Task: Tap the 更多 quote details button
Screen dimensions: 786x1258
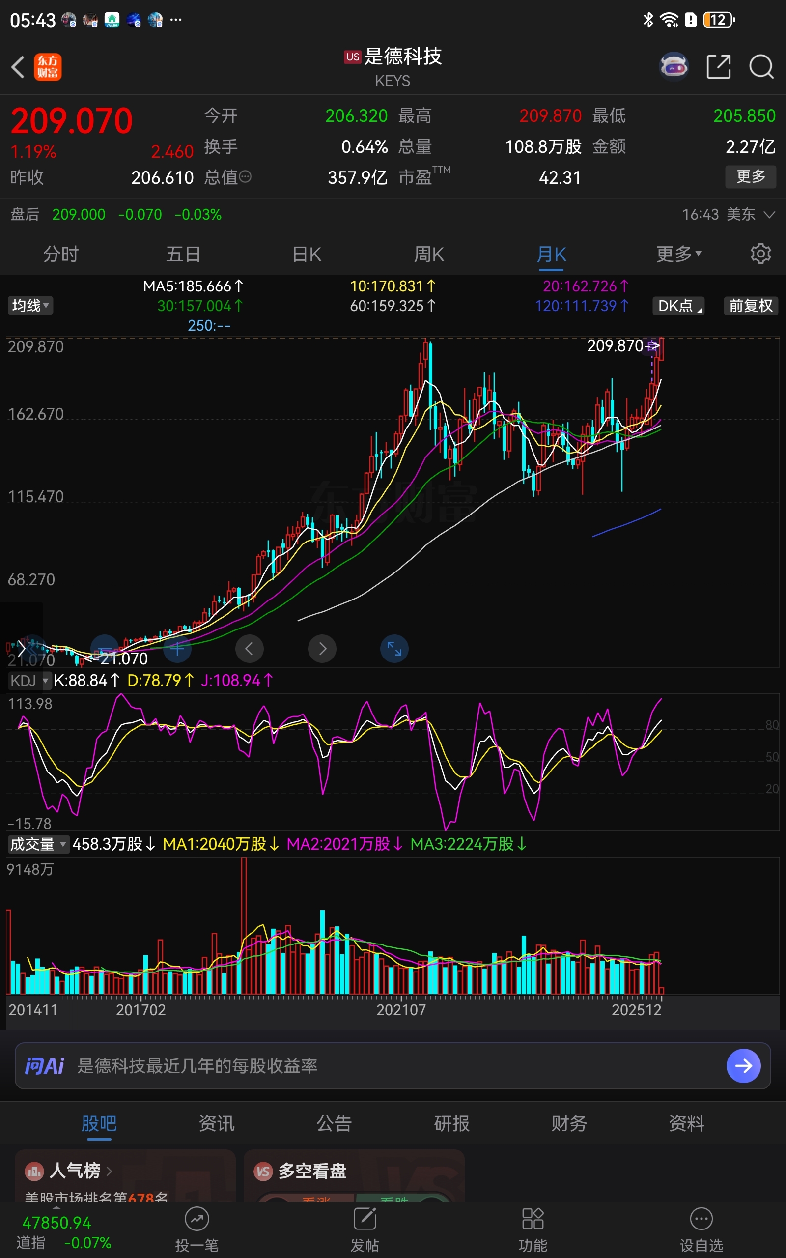Action: click(x=751, y=177)
